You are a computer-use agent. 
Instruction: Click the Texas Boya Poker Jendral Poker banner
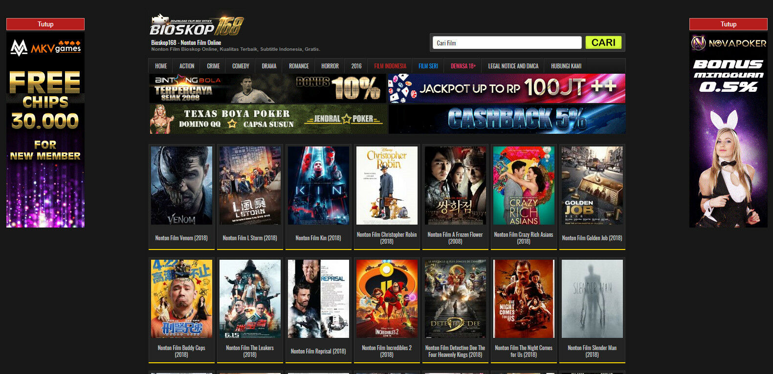[x=268, y=119]
